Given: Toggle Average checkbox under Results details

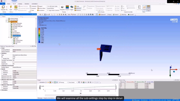Looking at the screenshot, I should click(x=2, y=74).
